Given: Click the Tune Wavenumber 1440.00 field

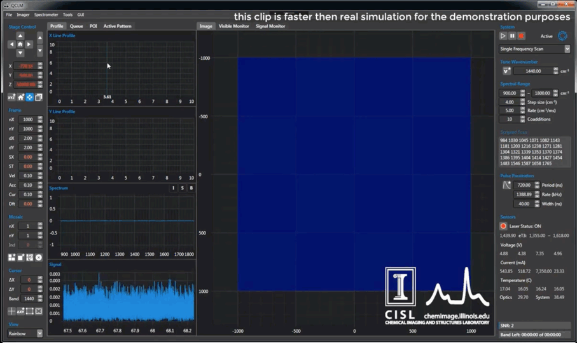Looking at the screenshot, I should click(532, 71).
